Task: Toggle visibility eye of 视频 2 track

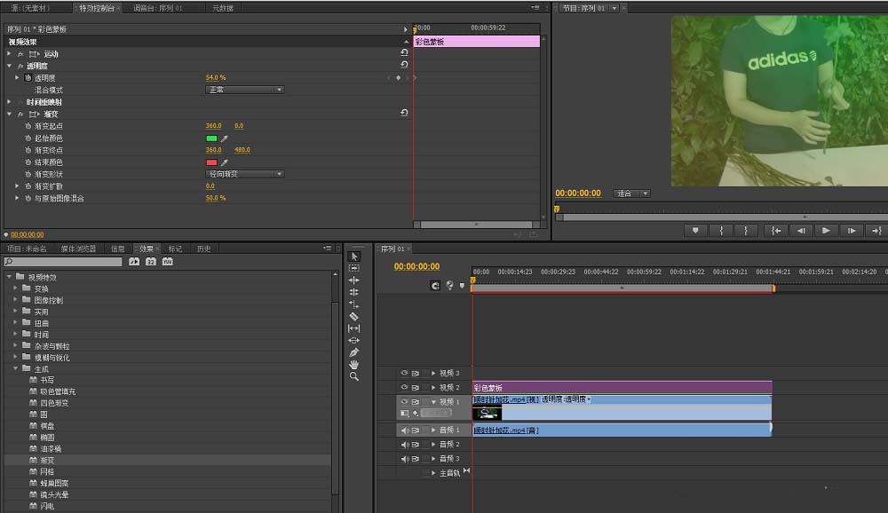Action: (x=405, y=388)
